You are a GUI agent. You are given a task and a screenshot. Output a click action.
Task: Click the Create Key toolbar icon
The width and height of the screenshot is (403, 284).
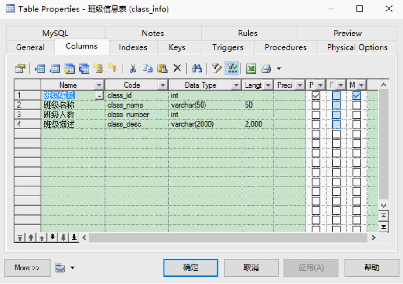click(x=99, y=68)
